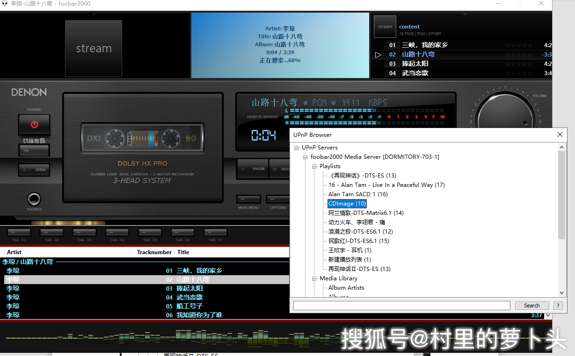The image size is (575, 356).
Task: Click the UPnP Browser search input field
Action: tap(401, 306)
